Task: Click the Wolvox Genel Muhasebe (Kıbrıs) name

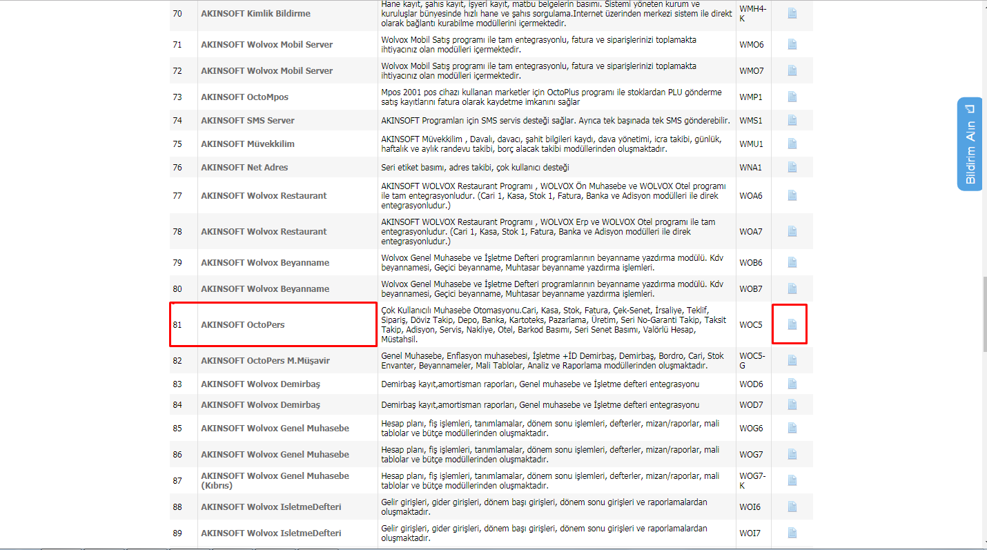Action: [x=275, y=480]
